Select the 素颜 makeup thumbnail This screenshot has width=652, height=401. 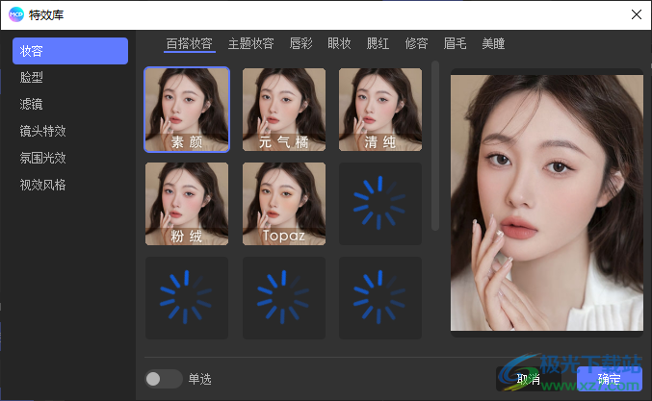[187, 110]
